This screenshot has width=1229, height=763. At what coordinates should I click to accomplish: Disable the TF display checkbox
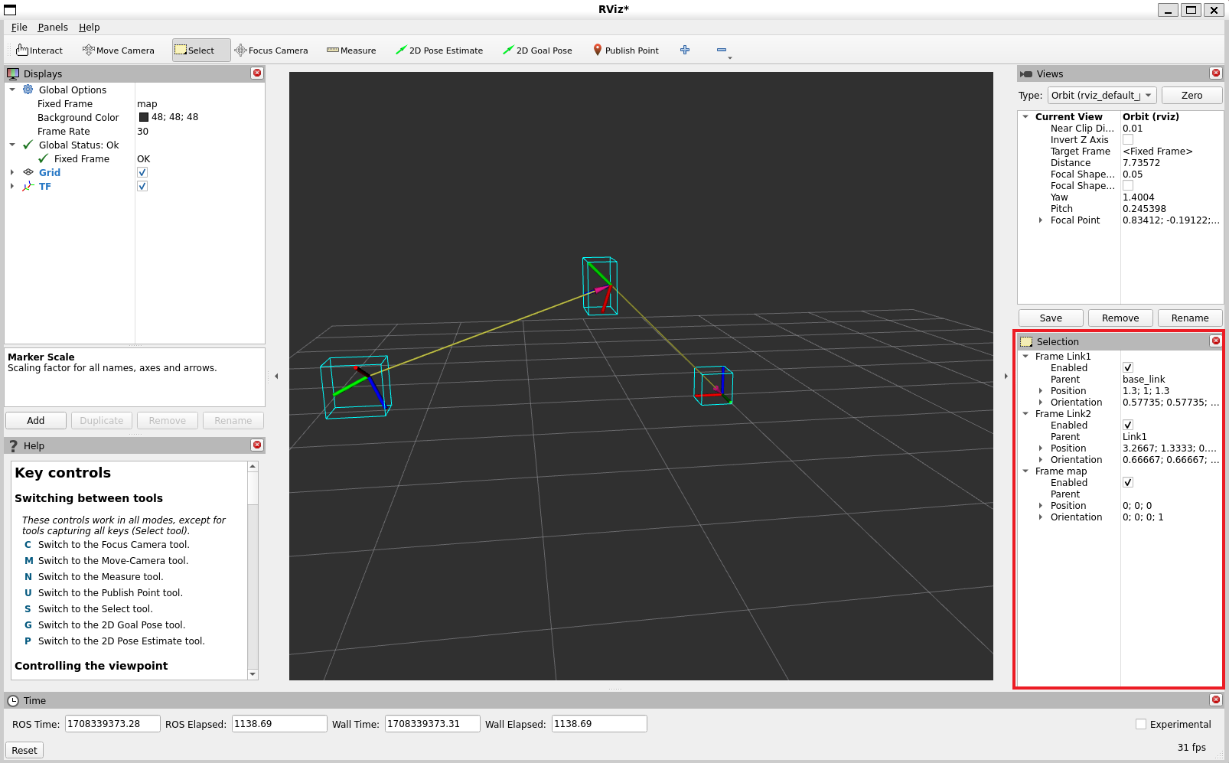tap(142, 187)
